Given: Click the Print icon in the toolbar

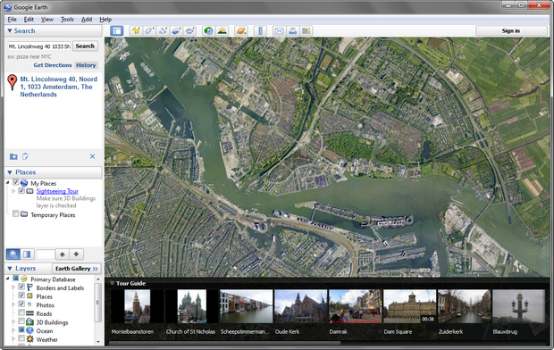Looking at the screenshot, I should pyautogui.click(x=292, y=30).
